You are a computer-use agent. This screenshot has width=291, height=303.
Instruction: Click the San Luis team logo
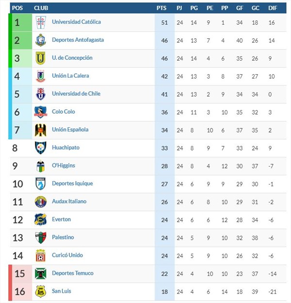[41, 292]
